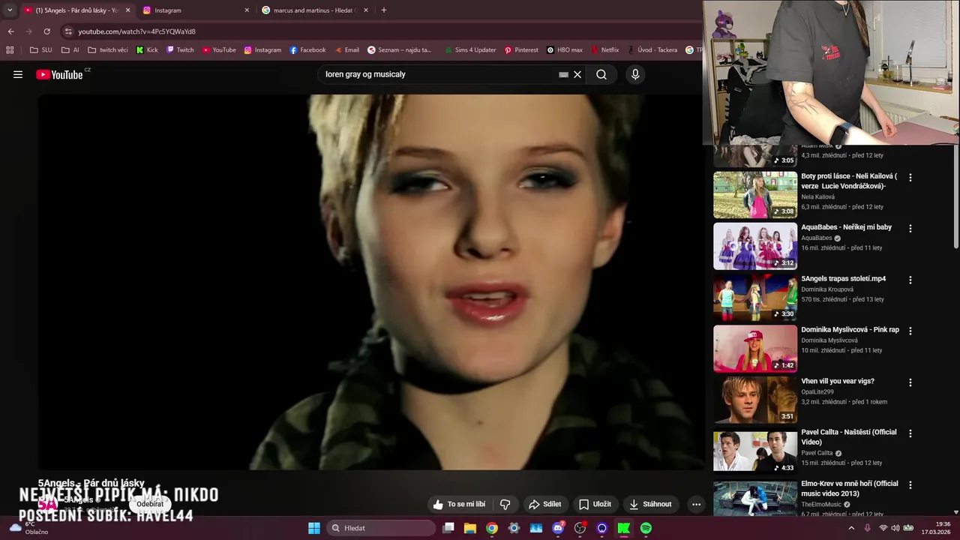This screenshot has width=960, height=540.
Task: Open the Instagram bookmark
Action: [262, 50]
